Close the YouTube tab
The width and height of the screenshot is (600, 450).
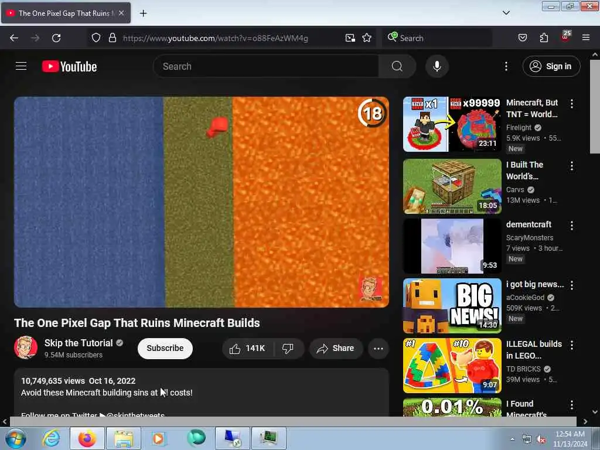click(121, 13)
